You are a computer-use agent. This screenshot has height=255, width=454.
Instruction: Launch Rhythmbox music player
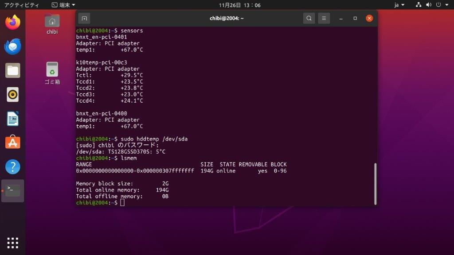pos(13,94)
